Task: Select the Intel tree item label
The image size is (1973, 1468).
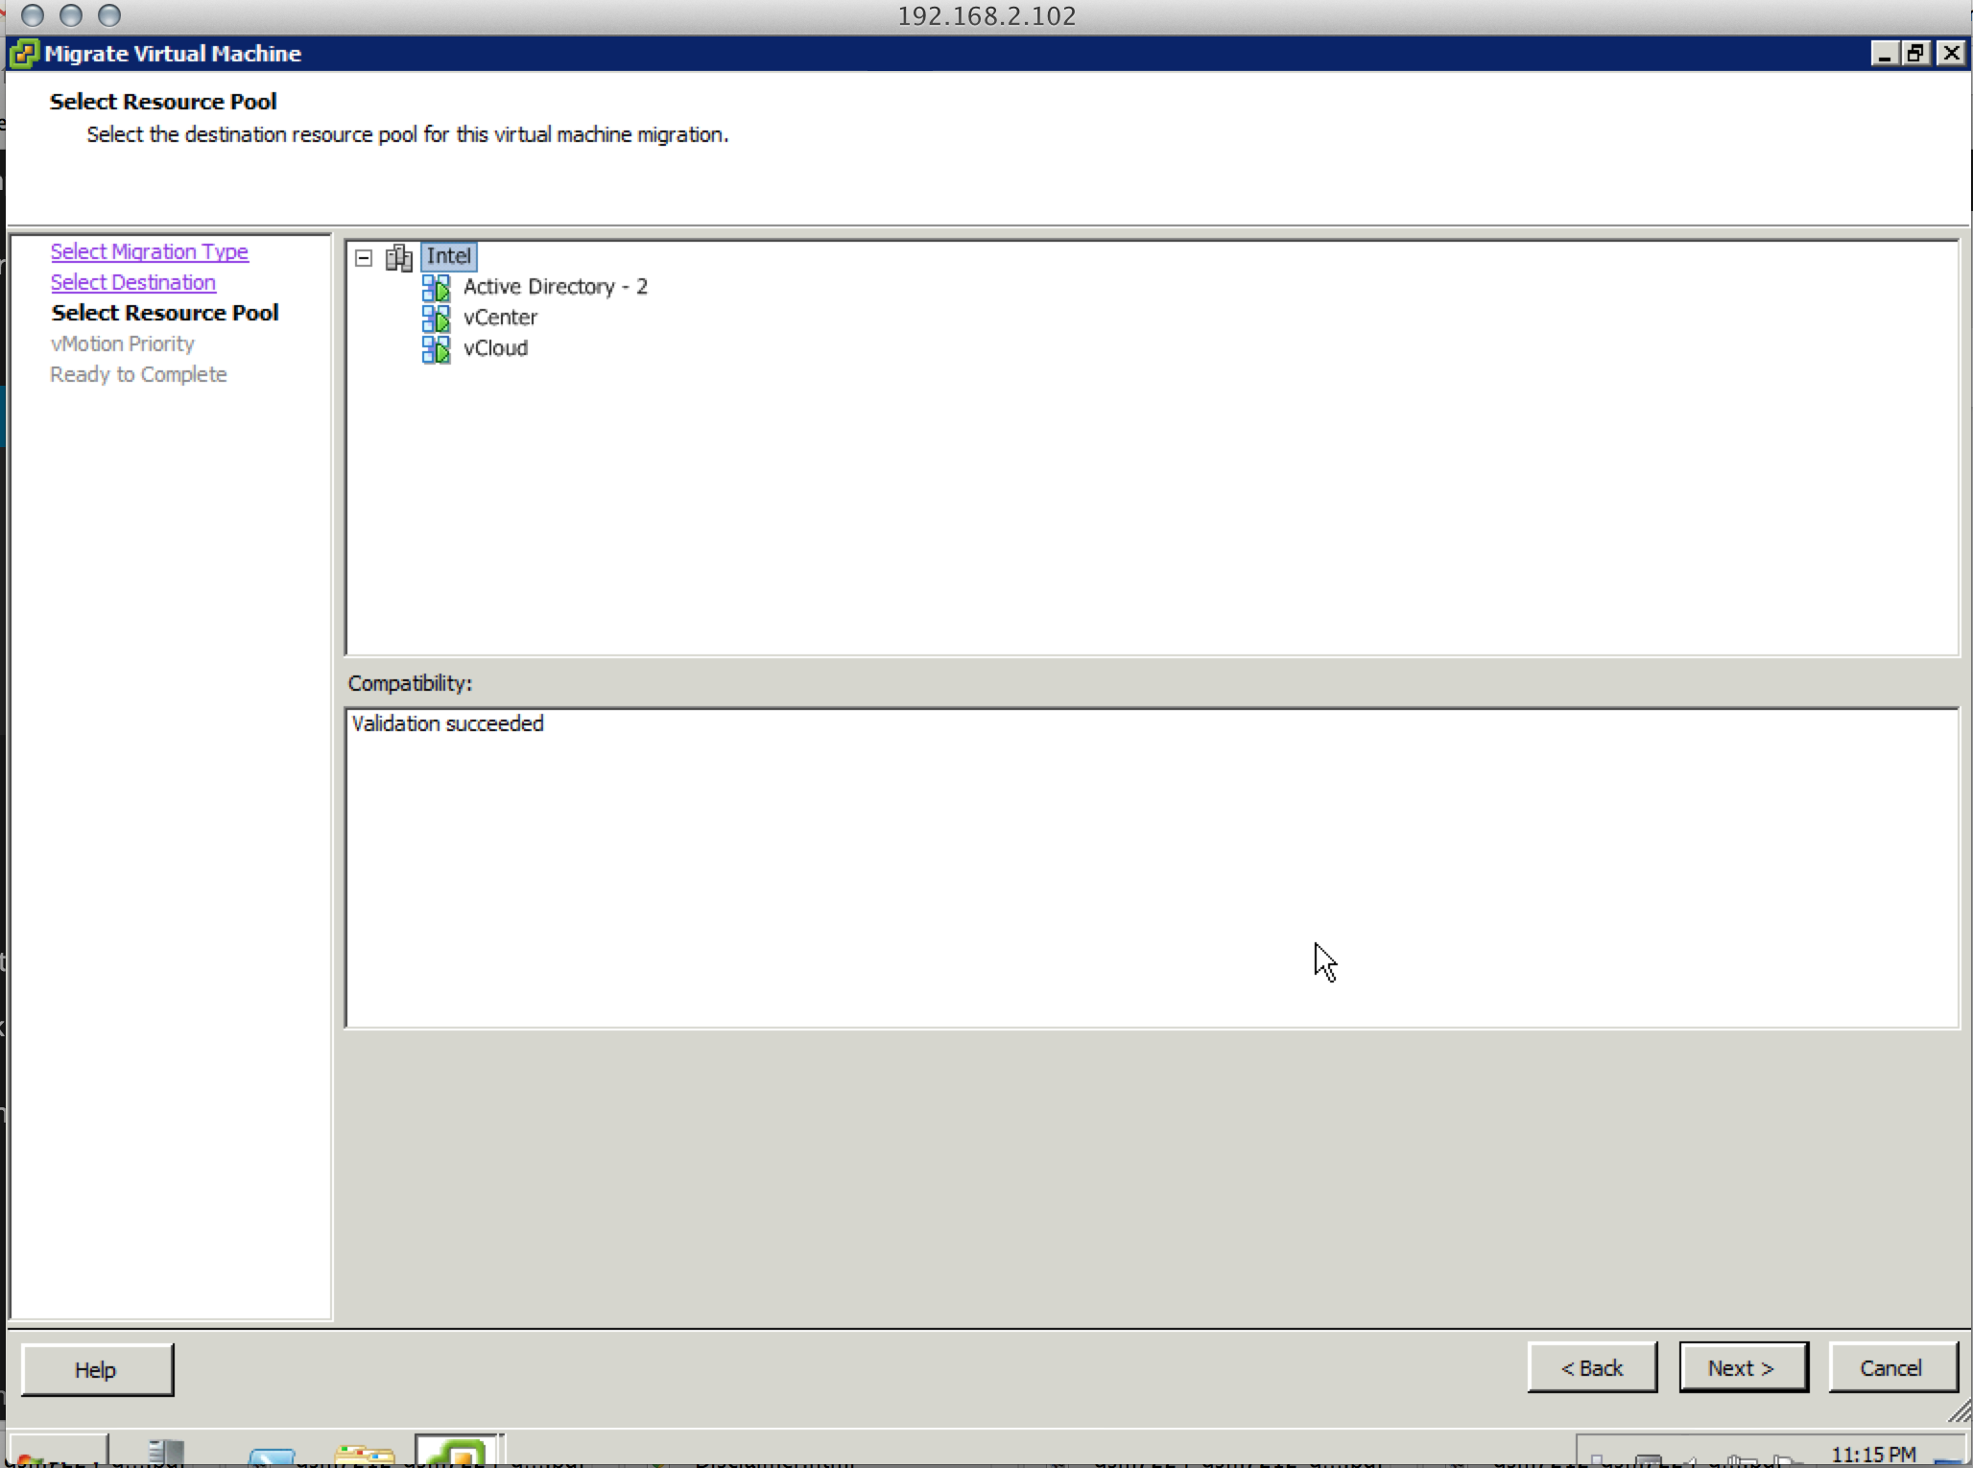Action: (x=448, y=256)
